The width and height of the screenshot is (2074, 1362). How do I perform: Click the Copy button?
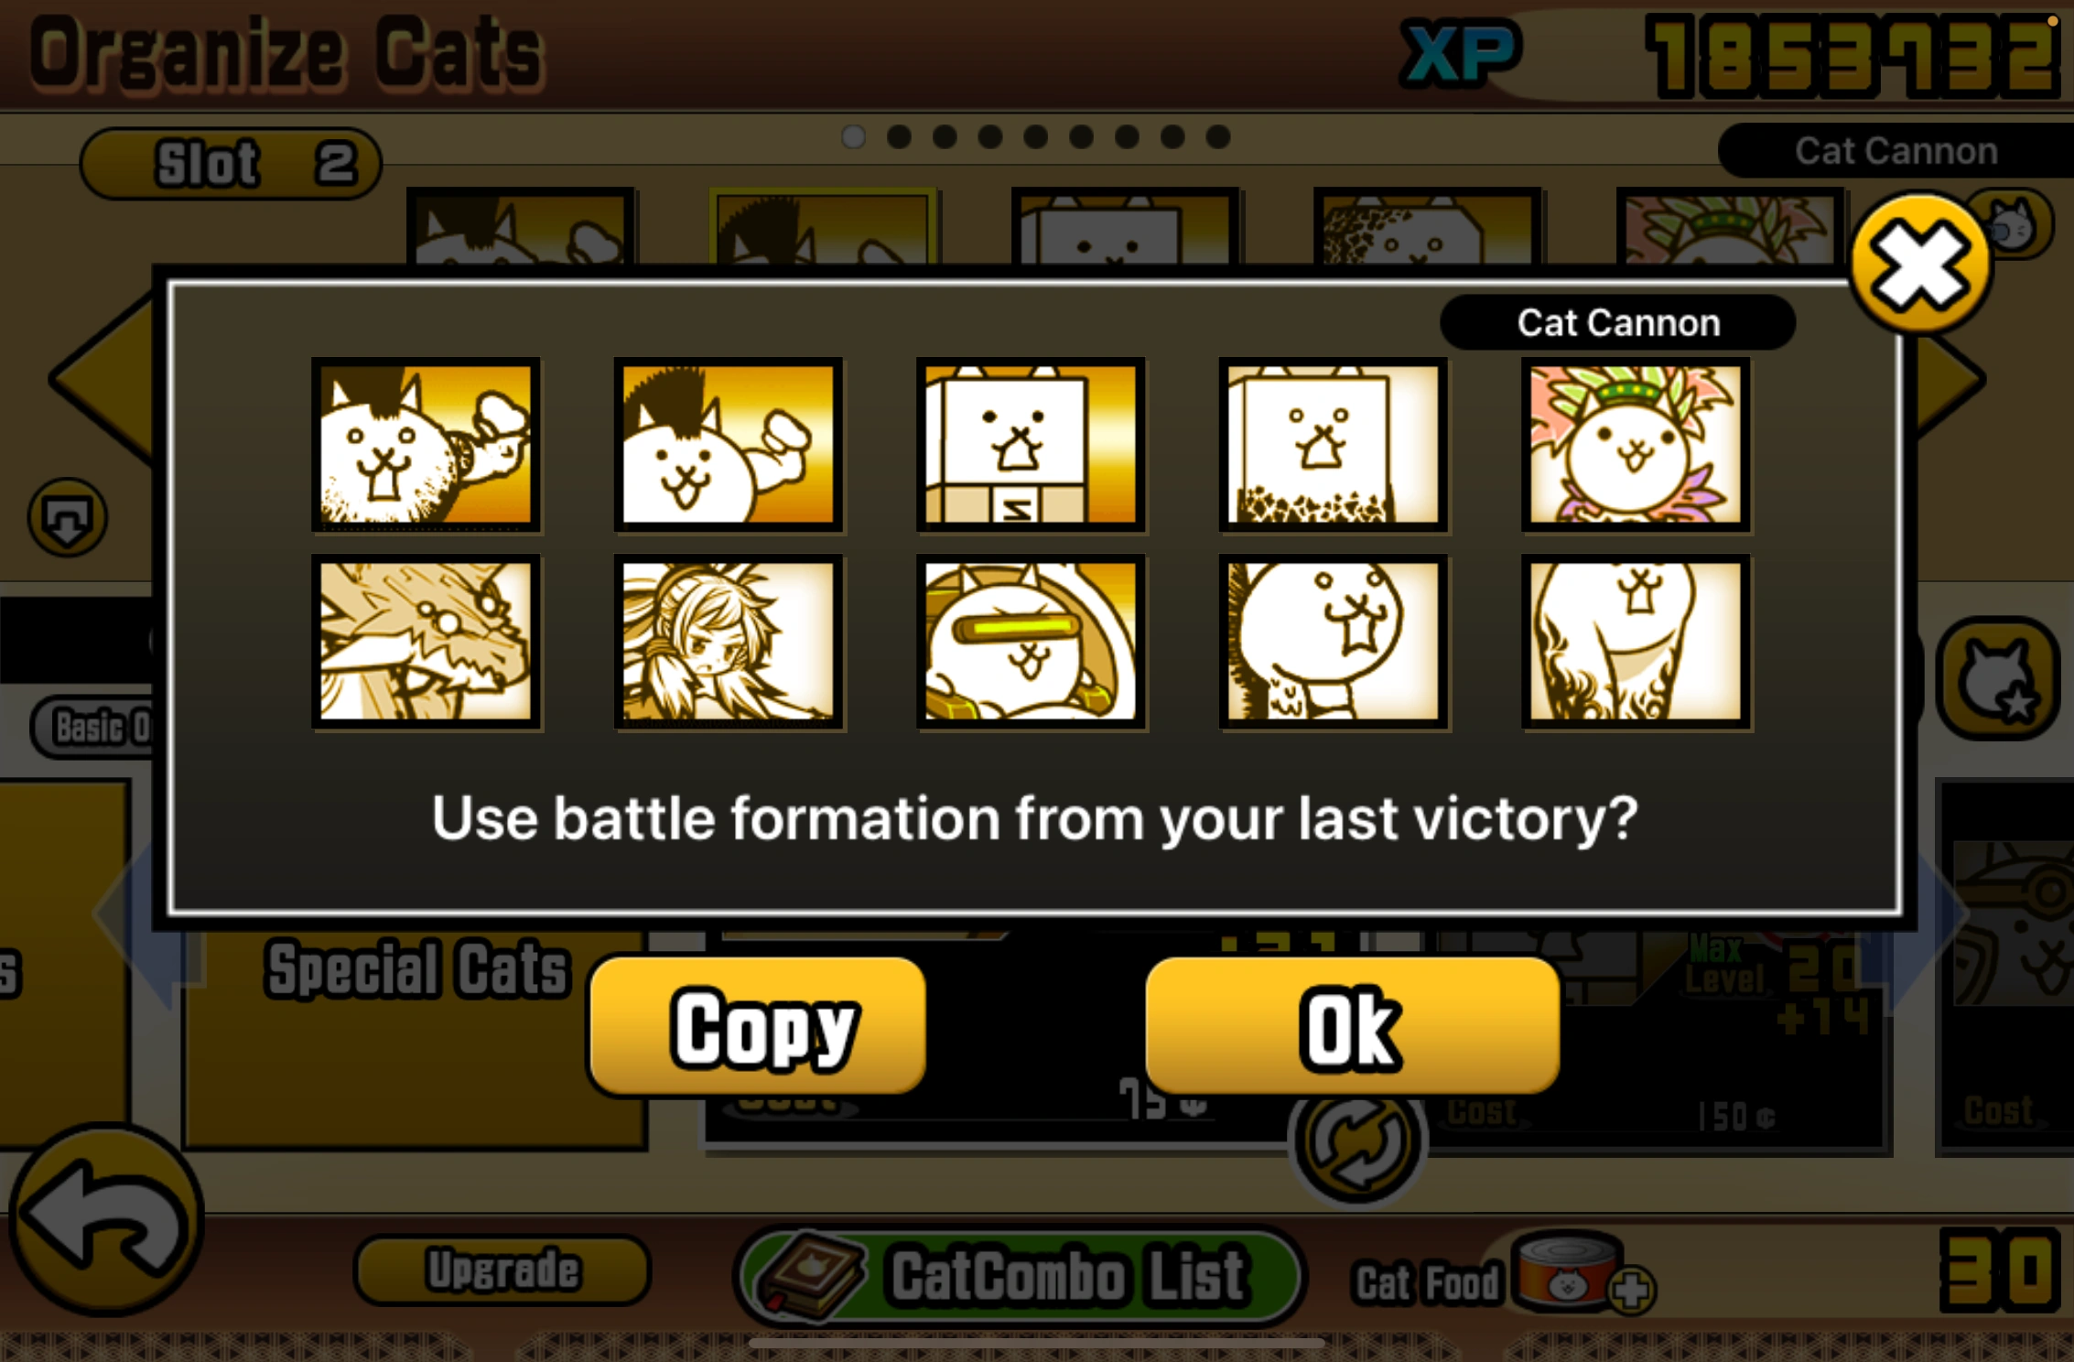click(758, 1026)
